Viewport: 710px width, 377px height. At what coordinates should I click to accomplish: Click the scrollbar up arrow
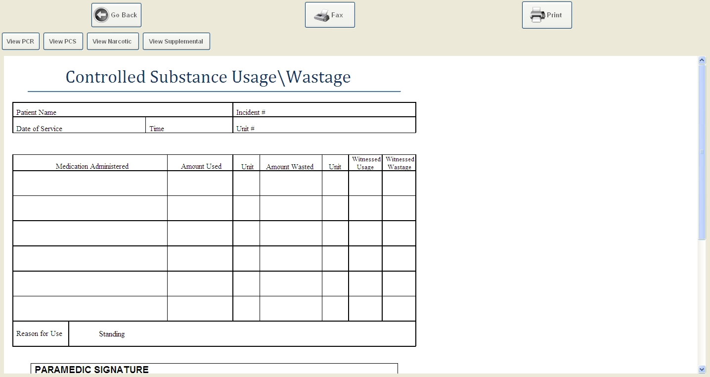point(702,59)
